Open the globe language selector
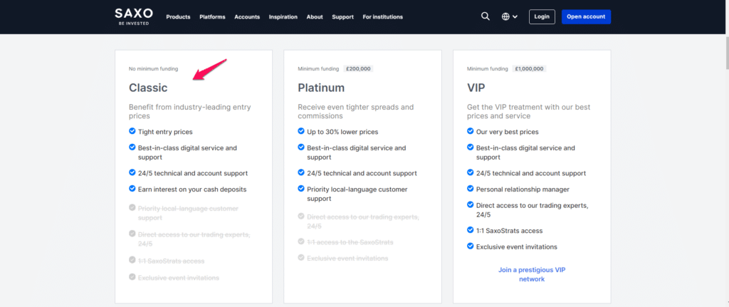This screenshot has height=307, width=729. point(510,17)
